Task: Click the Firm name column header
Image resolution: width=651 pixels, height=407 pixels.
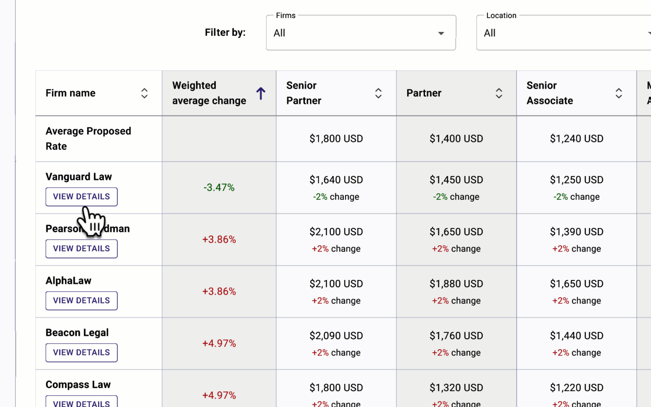Action: 70,93
